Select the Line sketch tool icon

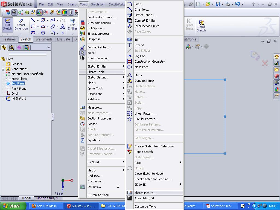(33, 20)
